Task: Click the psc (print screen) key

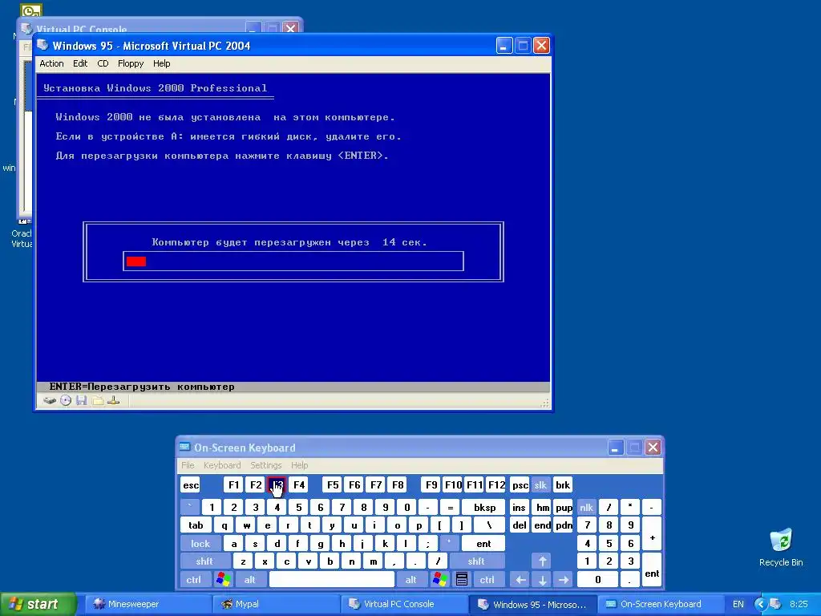Action: point(520,485)
